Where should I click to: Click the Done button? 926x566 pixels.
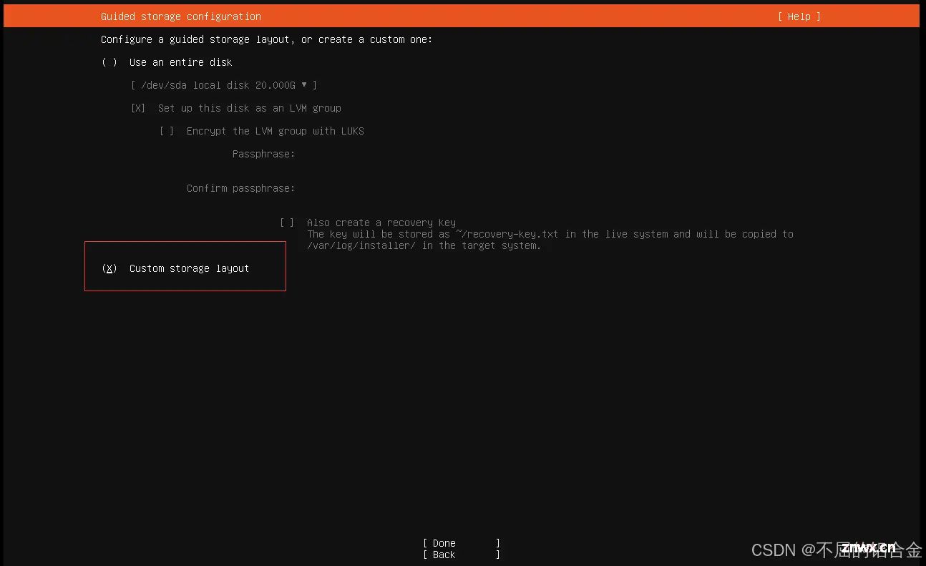tap(462, 543)
